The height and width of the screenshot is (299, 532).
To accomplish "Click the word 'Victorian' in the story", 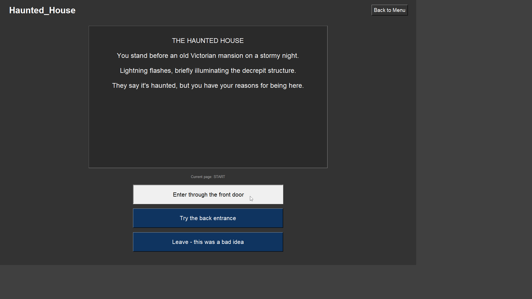I will click(x=203, y=56).
